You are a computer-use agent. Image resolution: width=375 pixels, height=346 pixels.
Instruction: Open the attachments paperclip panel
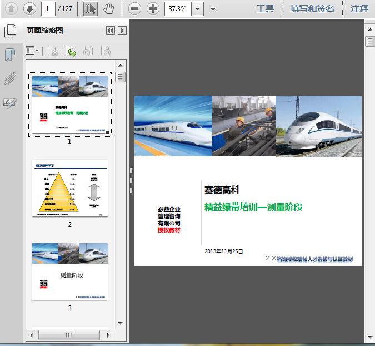pos(10,78)
